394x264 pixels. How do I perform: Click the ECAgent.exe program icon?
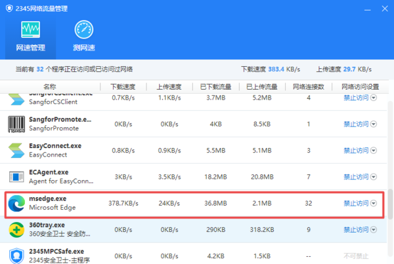point(16,176)
